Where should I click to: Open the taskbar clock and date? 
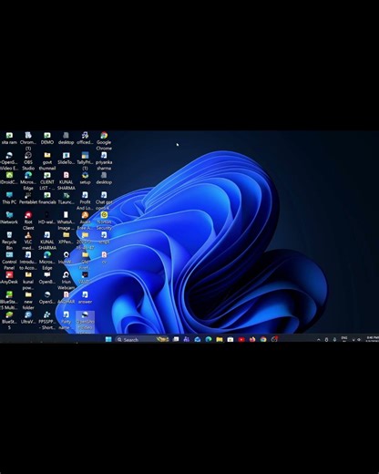(x=373, y=339)
